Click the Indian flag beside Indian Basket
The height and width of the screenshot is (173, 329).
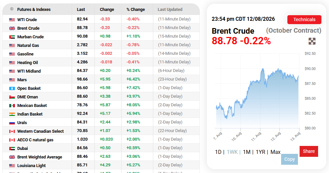click(12, 114)
